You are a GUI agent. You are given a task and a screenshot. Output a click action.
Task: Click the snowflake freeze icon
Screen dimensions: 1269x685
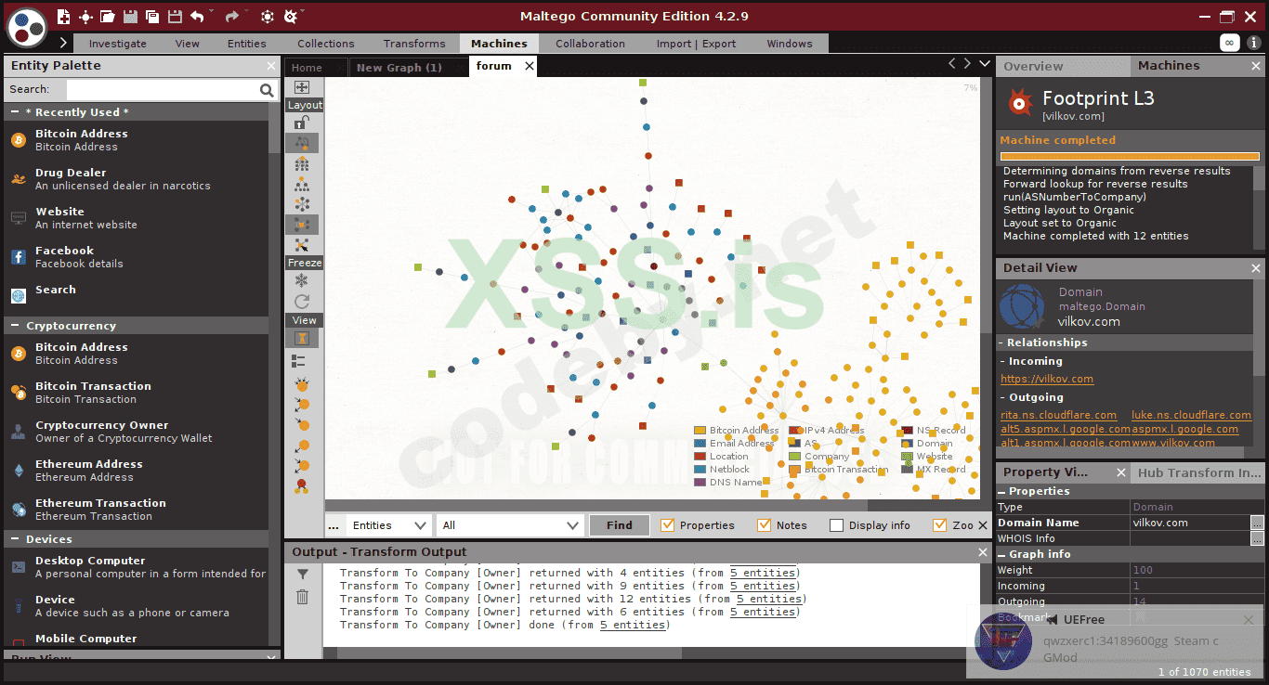[302, 280]
